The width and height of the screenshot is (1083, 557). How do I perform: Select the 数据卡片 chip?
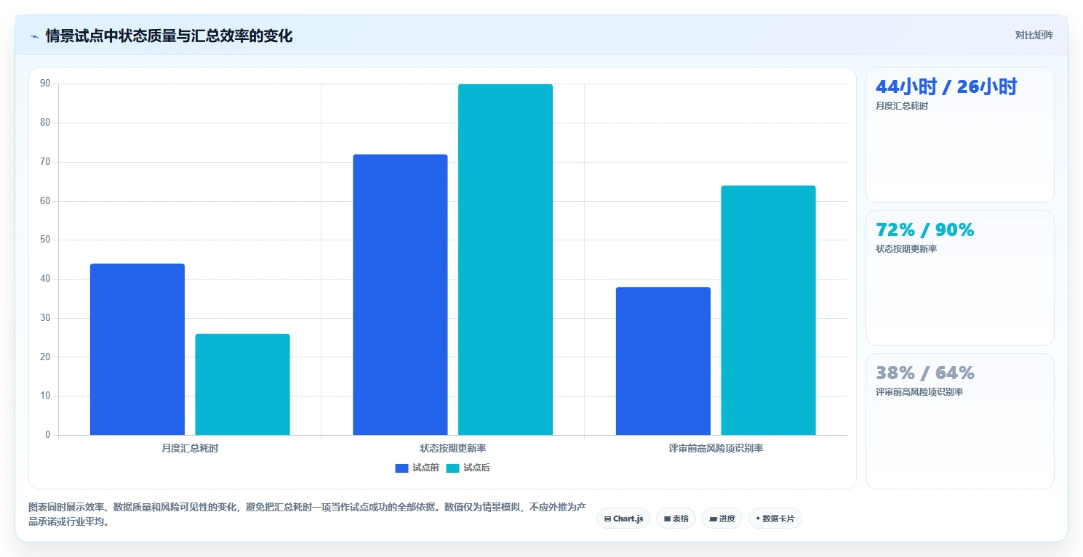point(775,519)
